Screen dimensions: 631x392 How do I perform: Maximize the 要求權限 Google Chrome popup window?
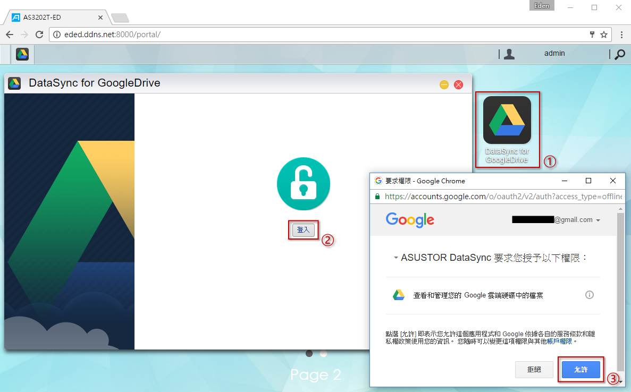coord(588,181)
